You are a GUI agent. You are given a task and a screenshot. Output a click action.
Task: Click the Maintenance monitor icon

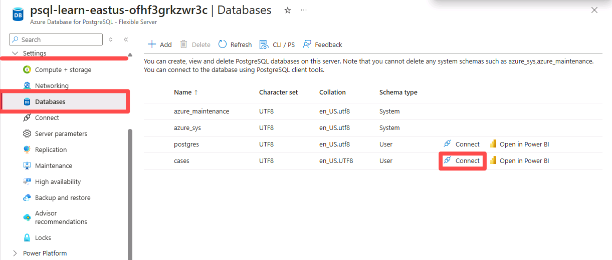[x=27, y=165]
